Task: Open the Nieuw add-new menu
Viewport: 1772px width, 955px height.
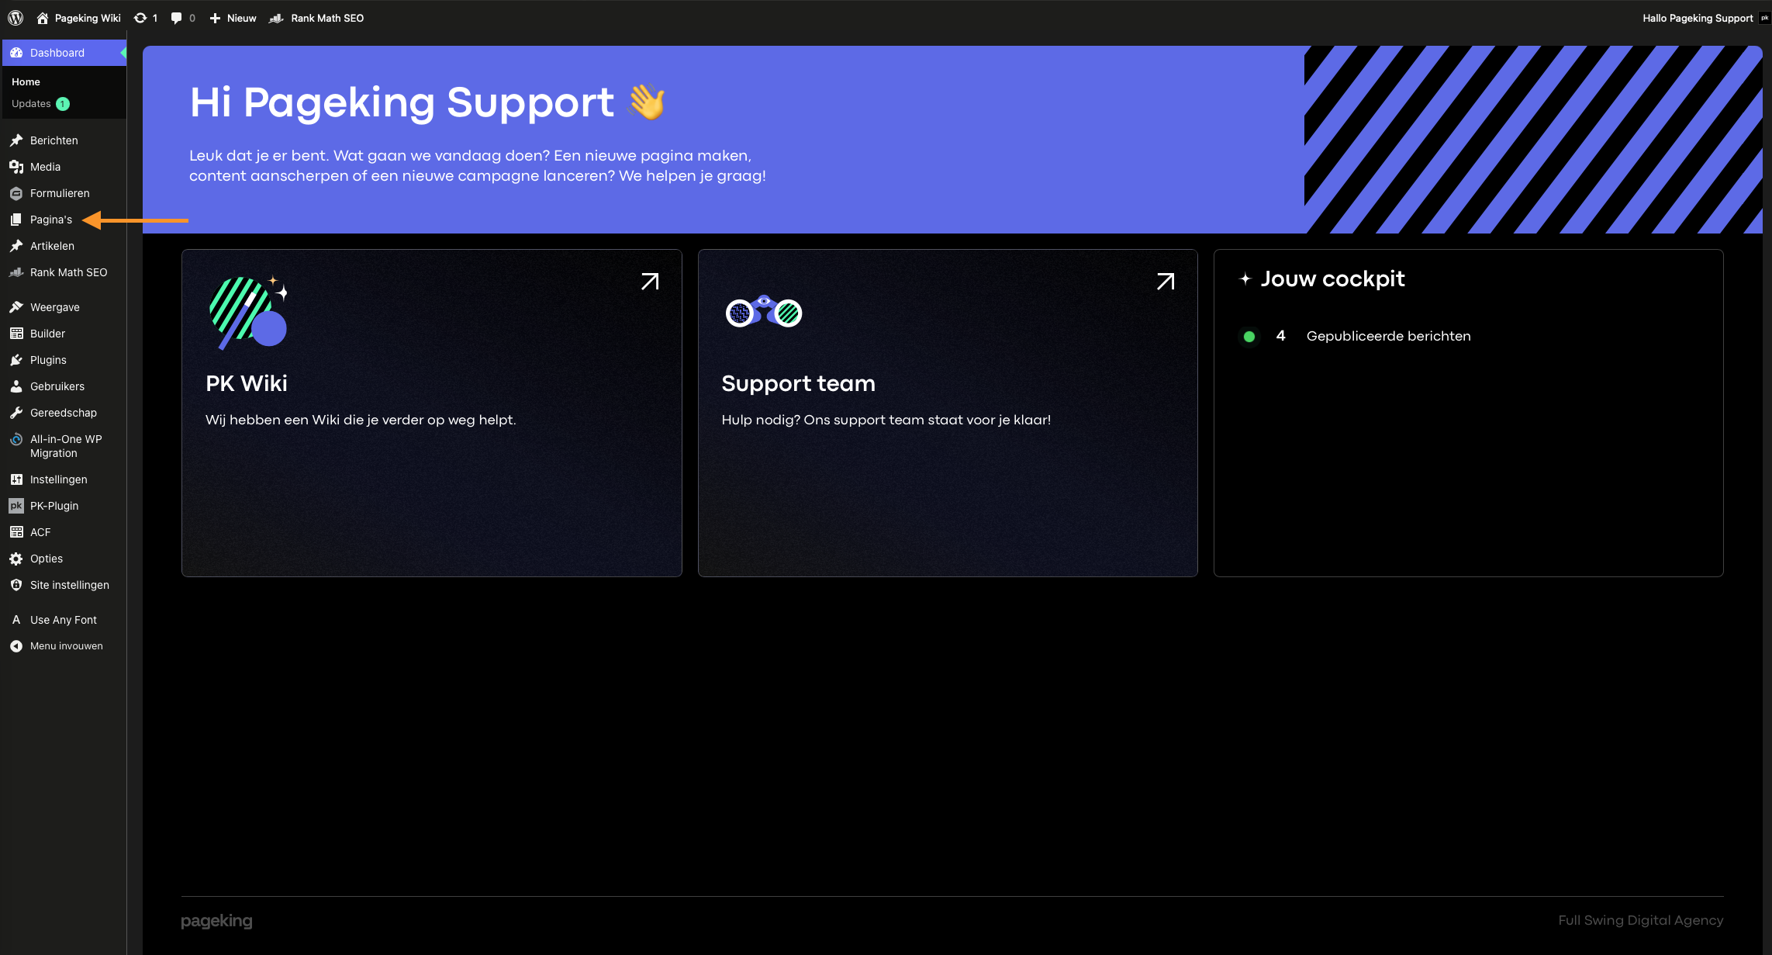Action: (x=233, y=18)
